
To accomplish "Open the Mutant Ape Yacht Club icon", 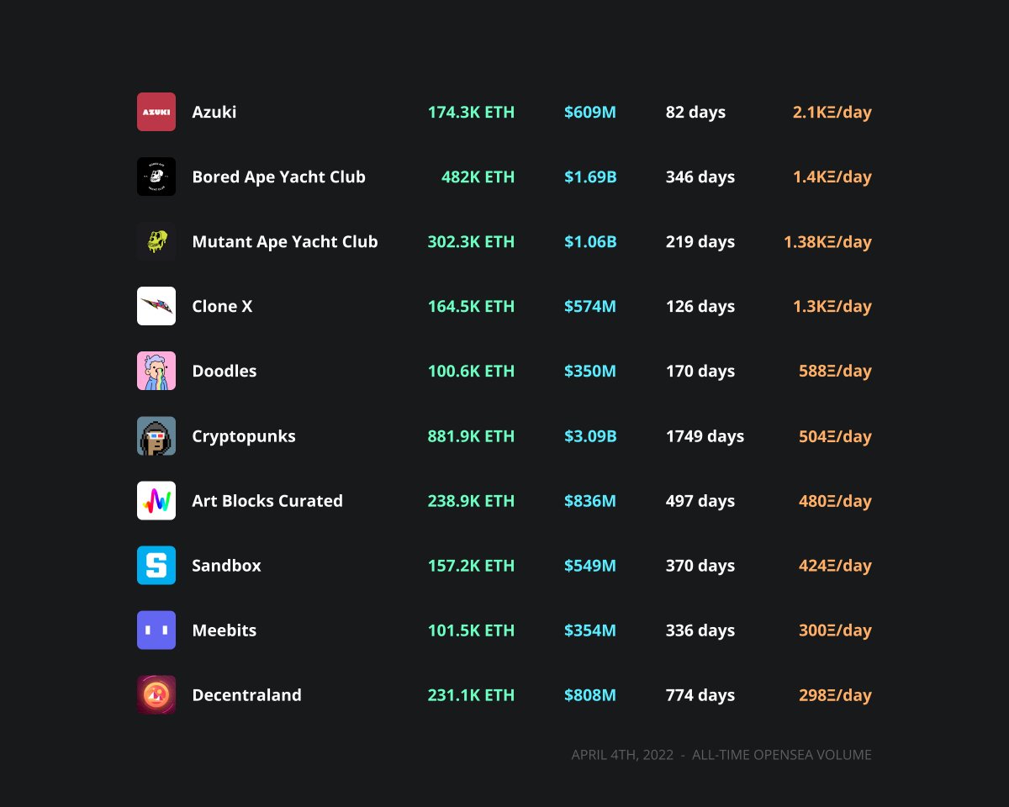I will point(156,241).
